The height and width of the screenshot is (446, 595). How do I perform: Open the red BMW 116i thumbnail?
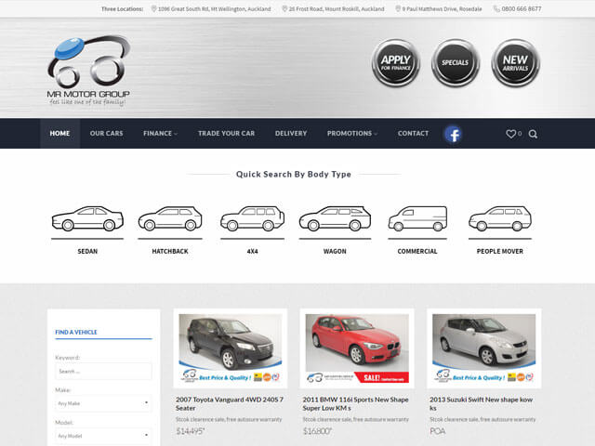click(357, 348)
